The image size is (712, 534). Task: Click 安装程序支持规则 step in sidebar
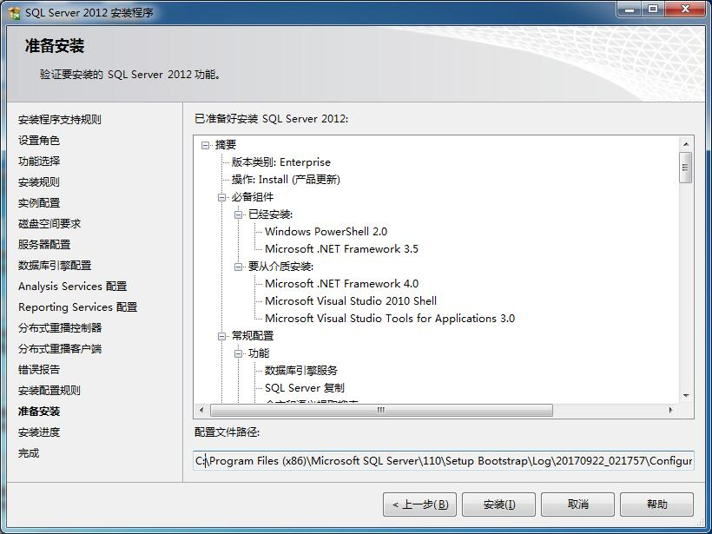[x=60, y=120]
